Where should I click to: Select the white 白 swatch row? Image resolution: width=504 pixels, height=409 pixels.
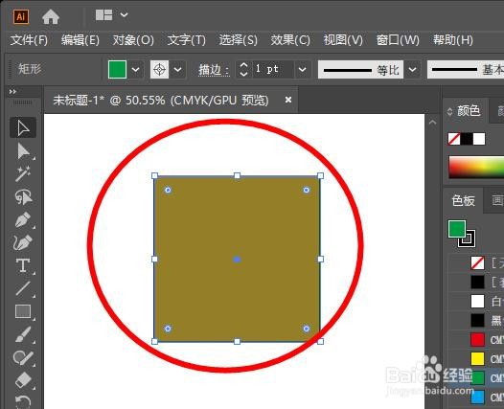point(476,302)
